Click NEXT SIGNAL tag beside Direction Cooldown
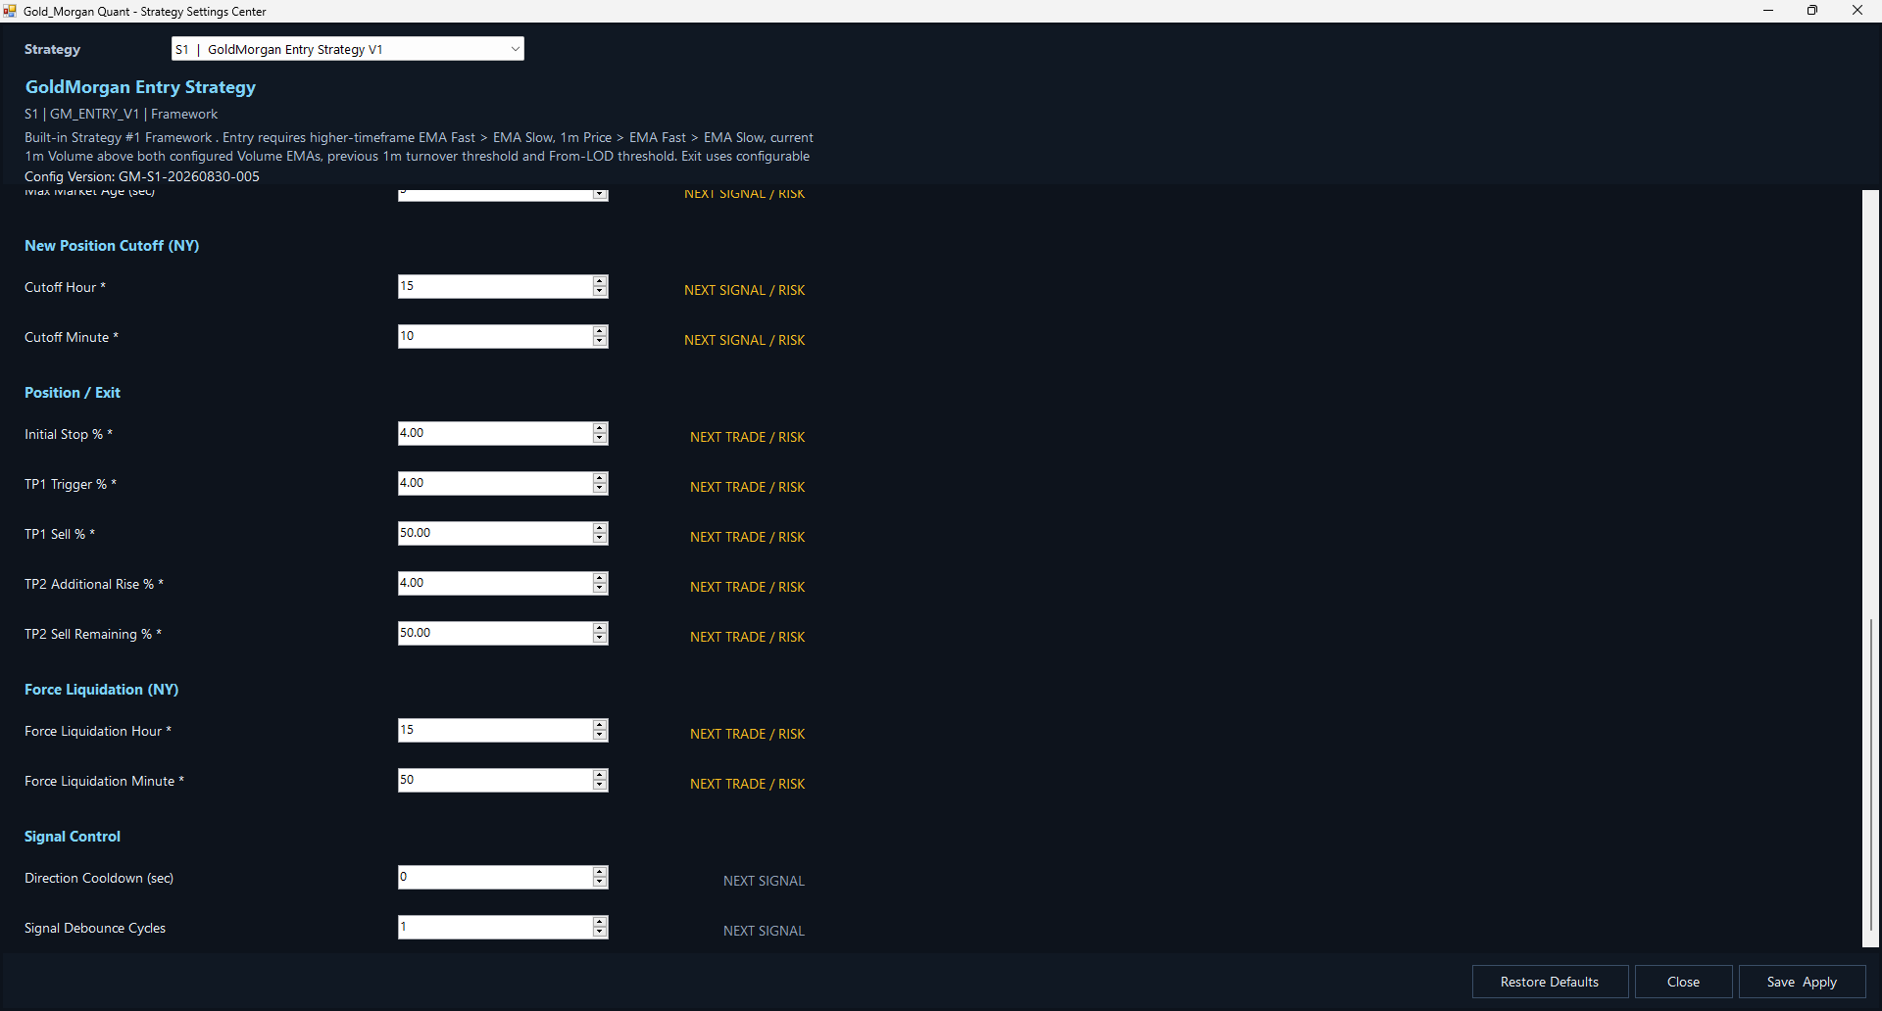 (764, 881)
